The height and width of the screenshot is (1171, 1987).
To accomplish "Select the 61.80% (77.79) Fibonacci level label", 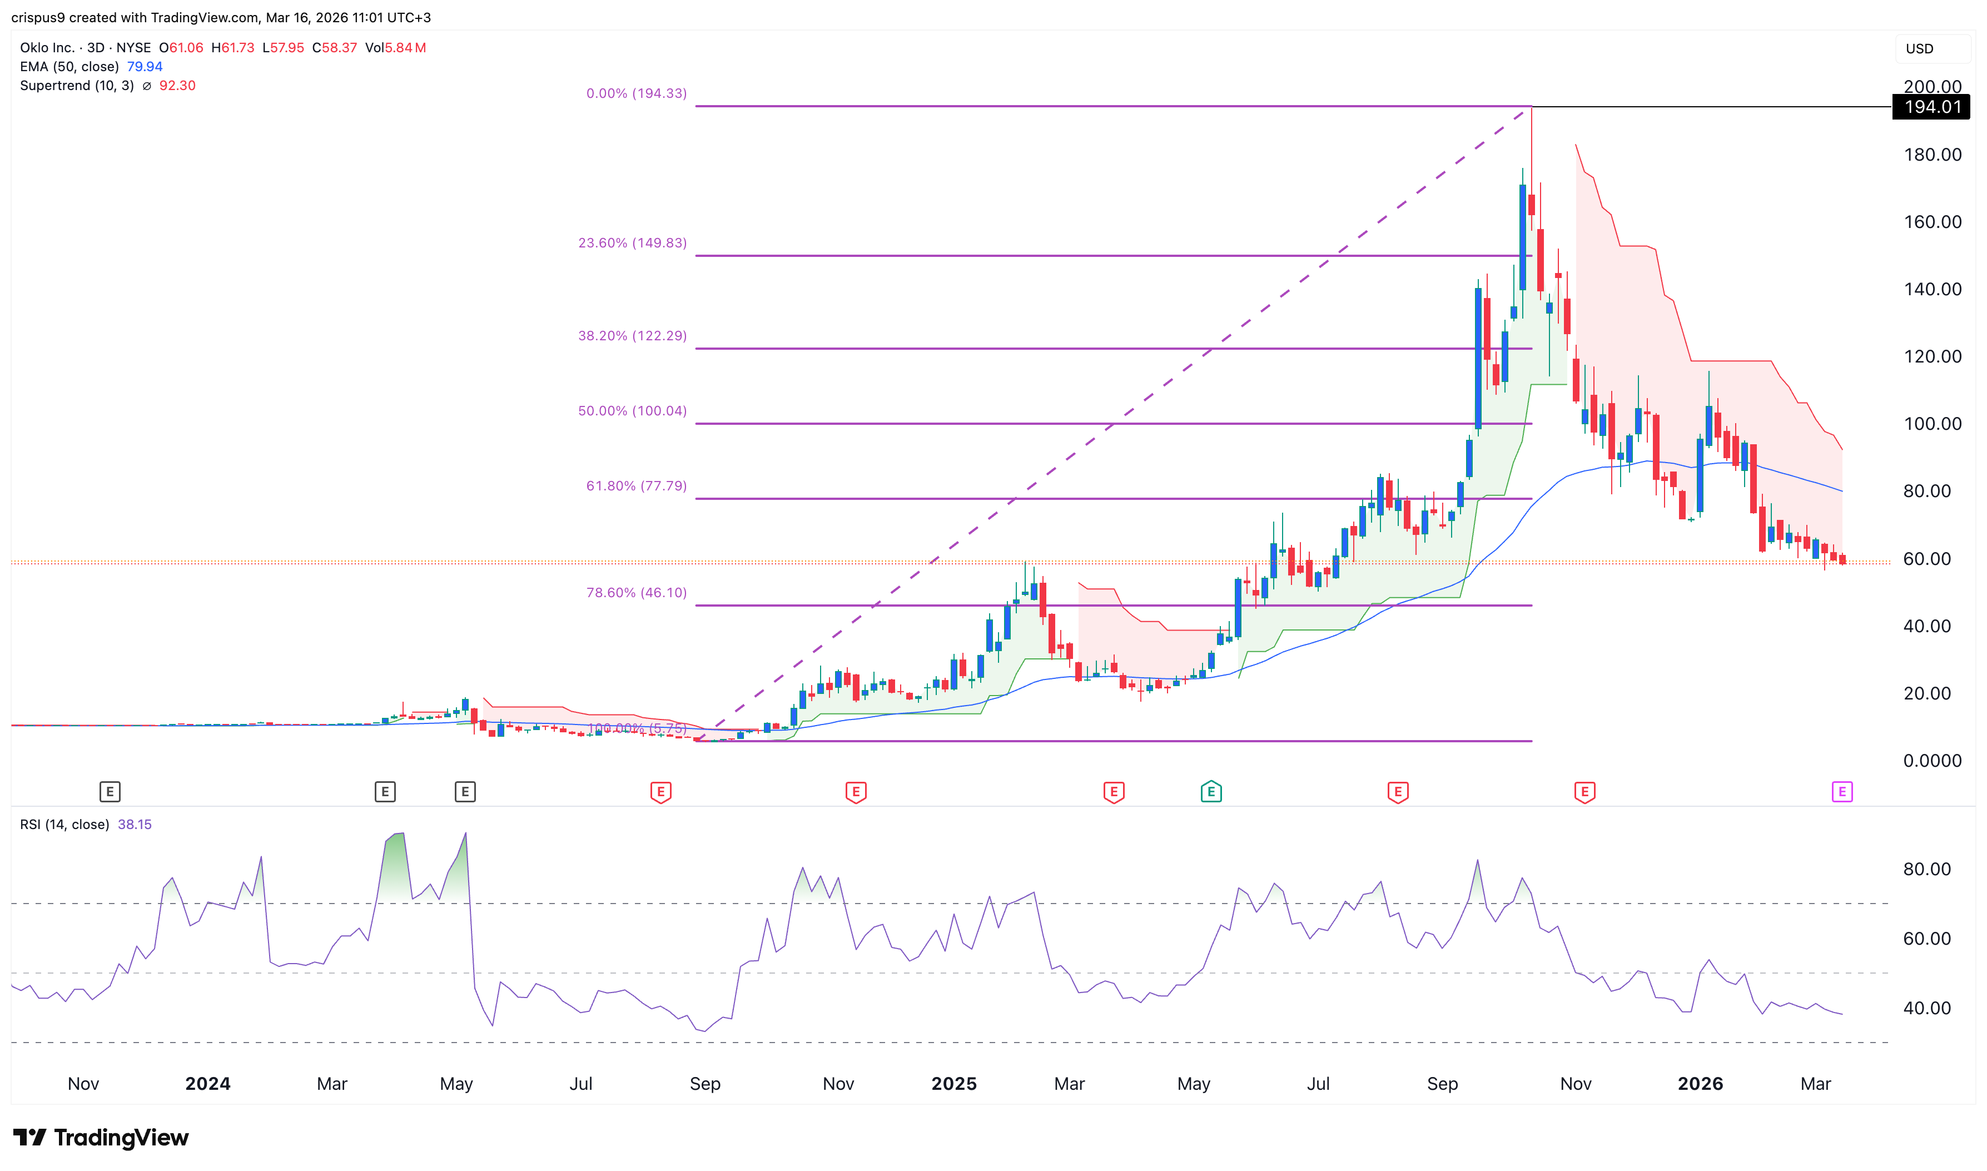I will [636, 486].
